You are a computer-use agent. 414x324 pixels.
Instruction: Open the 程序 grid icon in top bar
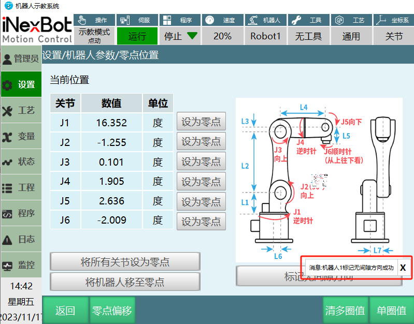pyautogui.click(x=179, y=20)
